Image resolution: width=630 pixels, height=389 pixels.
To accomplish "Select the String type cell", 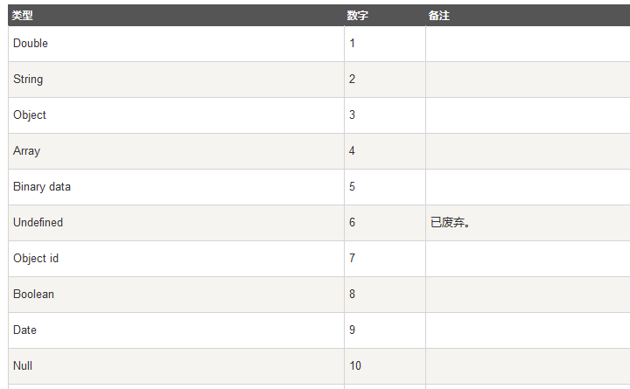I will pos(176,80).
